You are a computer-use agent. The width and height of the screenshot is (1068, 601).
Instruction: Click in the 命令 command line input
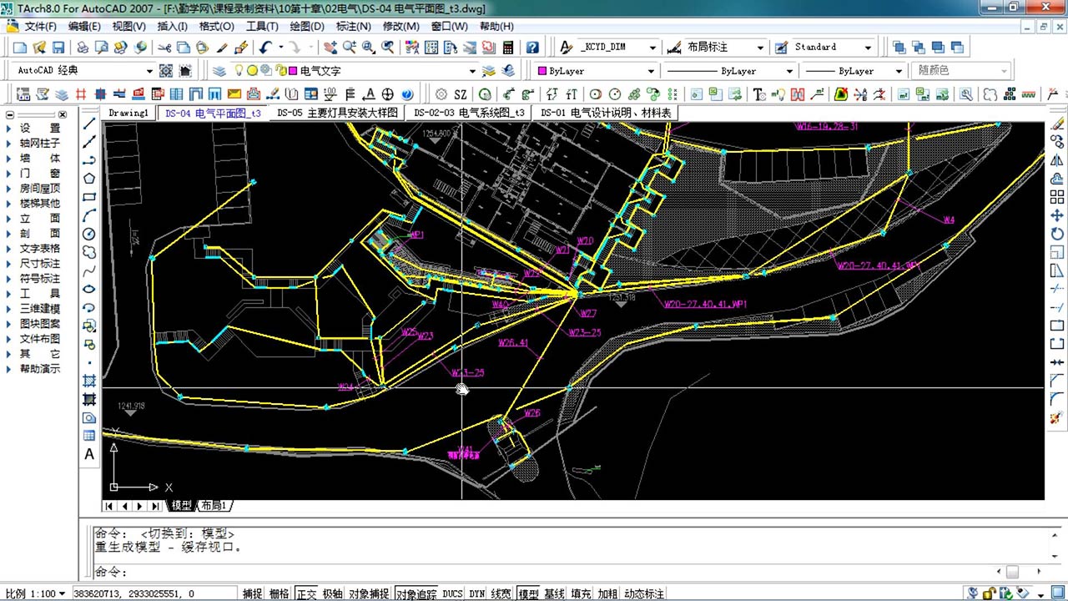tap(542, 572)
